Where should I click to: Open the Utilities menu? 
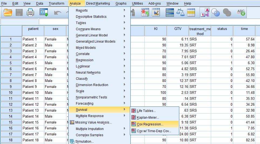(137, 3)
